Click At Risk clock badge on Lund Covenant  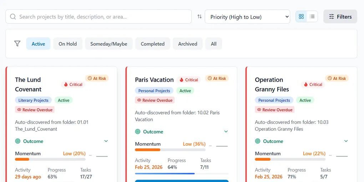coord(97,78)
